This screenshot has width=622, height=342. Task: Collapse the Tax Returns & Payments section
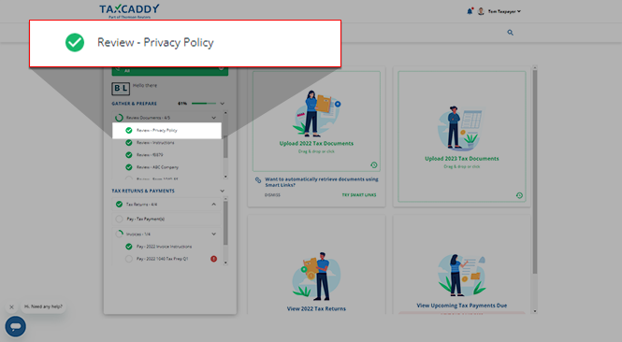223,191
